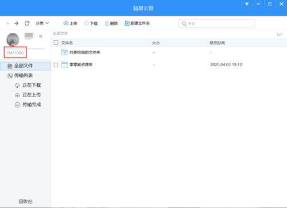Screen dimensions: 287x208
Task: Click the 正在上传 cloud upload icon
Action: click(17, 95)
